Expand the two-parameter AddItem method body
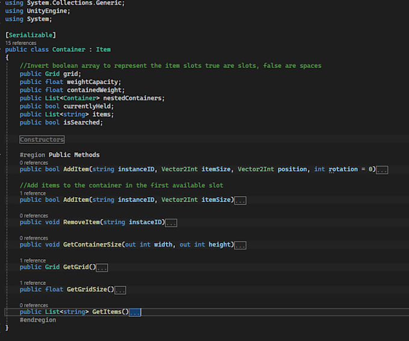Screen dimensions: 409x341 coord(240,200)
